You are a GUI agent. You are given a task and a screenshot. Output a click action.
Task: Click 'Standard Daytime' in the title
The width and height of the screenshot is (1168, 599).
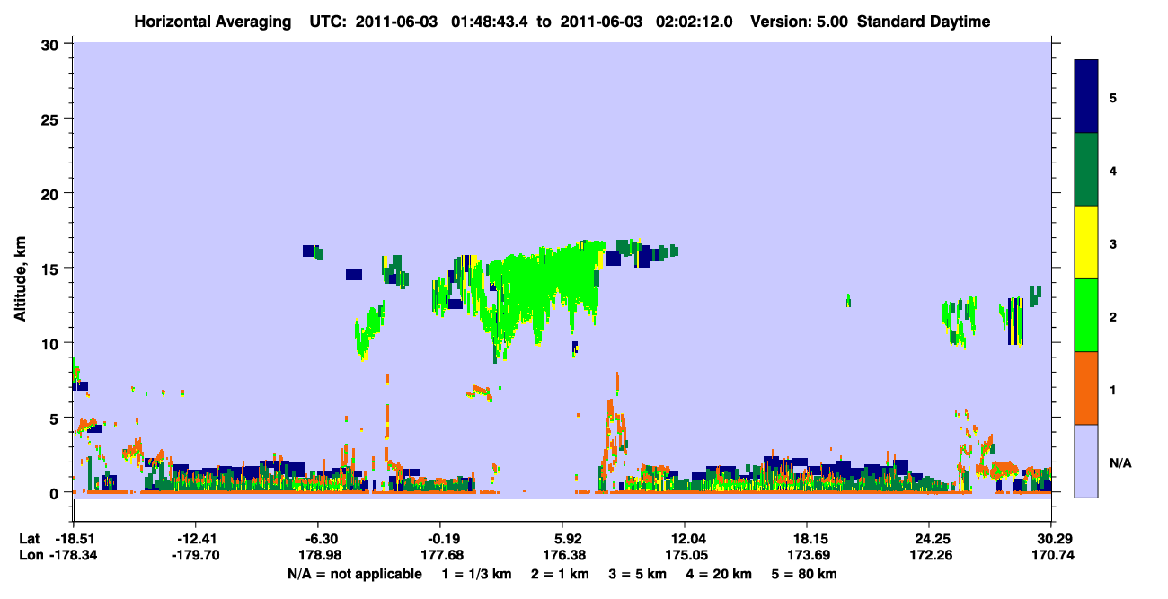[924, 22]
